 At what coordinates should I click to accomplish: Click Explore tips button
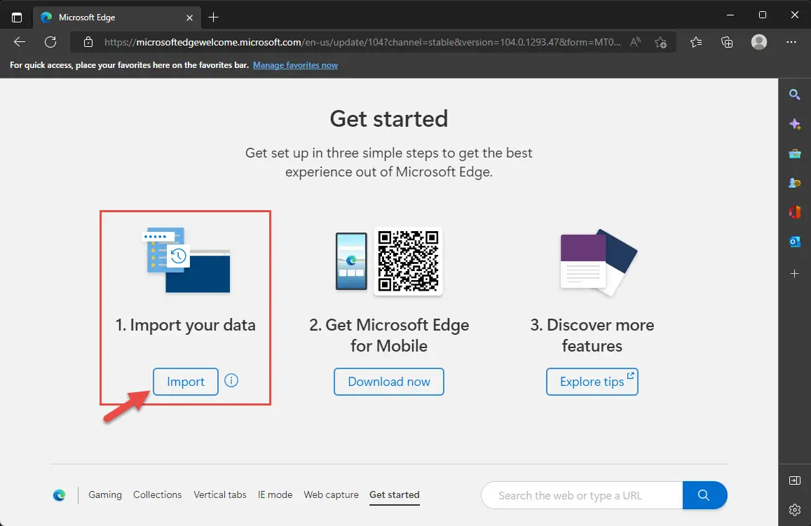point(592,382)
